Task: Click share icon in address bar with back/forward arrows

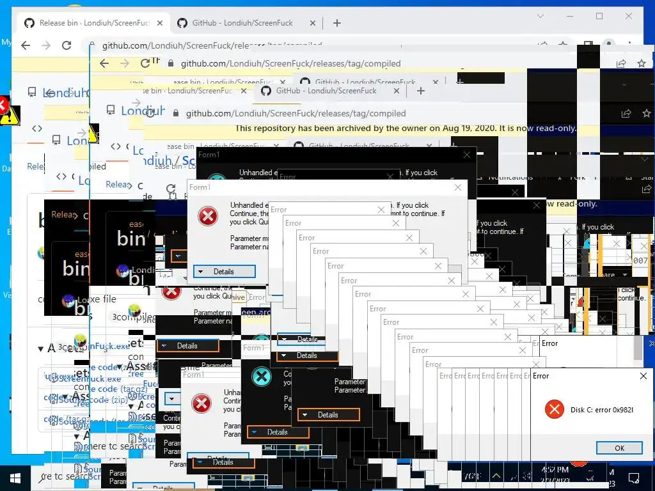Action: [621, 63]
